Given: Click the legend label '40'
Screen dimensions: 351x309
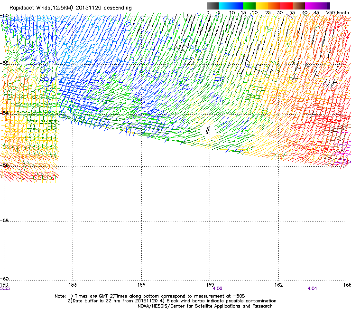Looking at the screenshot, I should tap(305, 13).
